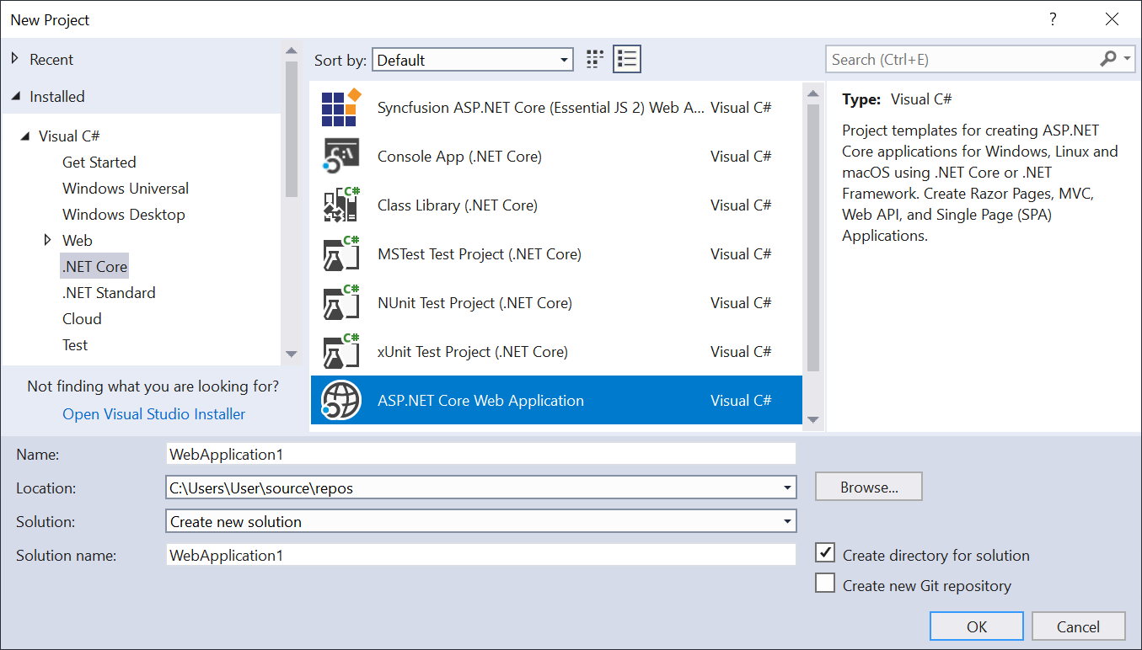1142x650 pixels.
Task: Select xUnit Test Project (.NET Core) name
Action: (473, 352)
